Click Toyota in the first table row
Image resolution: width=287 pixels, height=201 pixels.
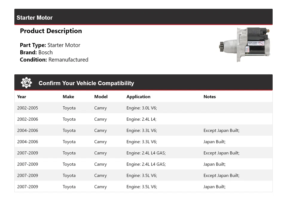point(69,108)
